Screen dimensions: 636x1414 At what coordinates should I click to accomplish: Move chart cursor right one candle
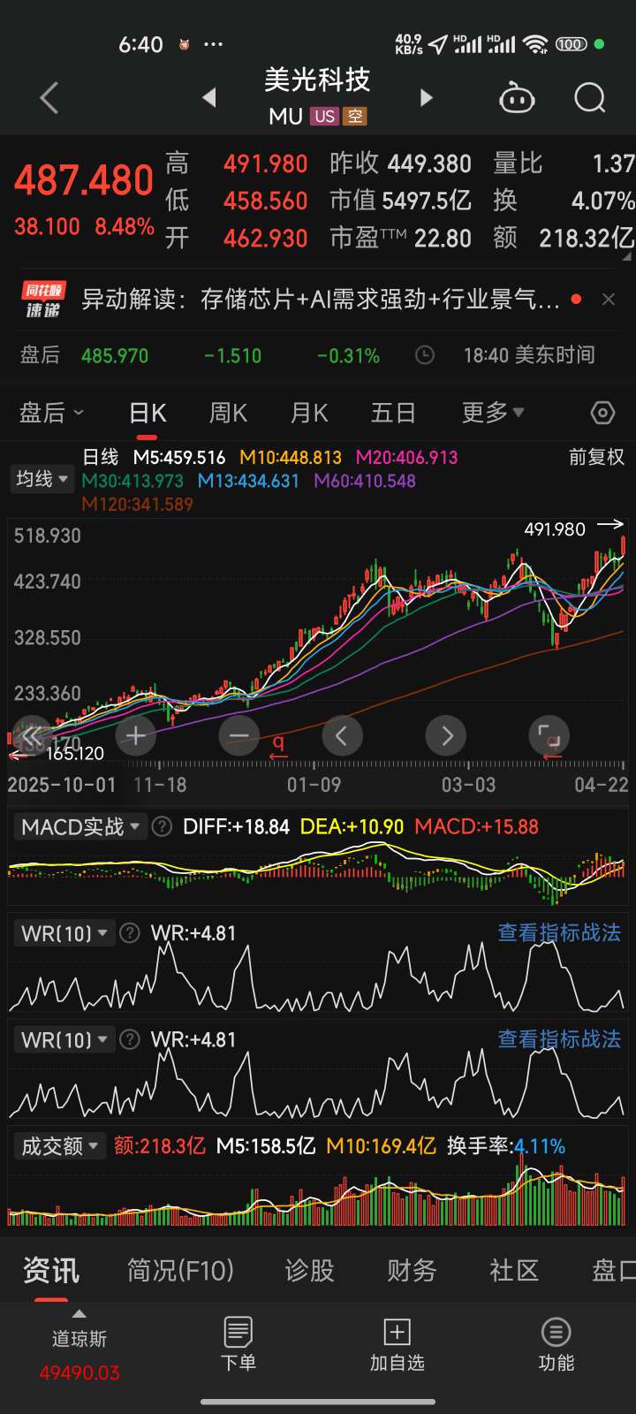[445, 735]
